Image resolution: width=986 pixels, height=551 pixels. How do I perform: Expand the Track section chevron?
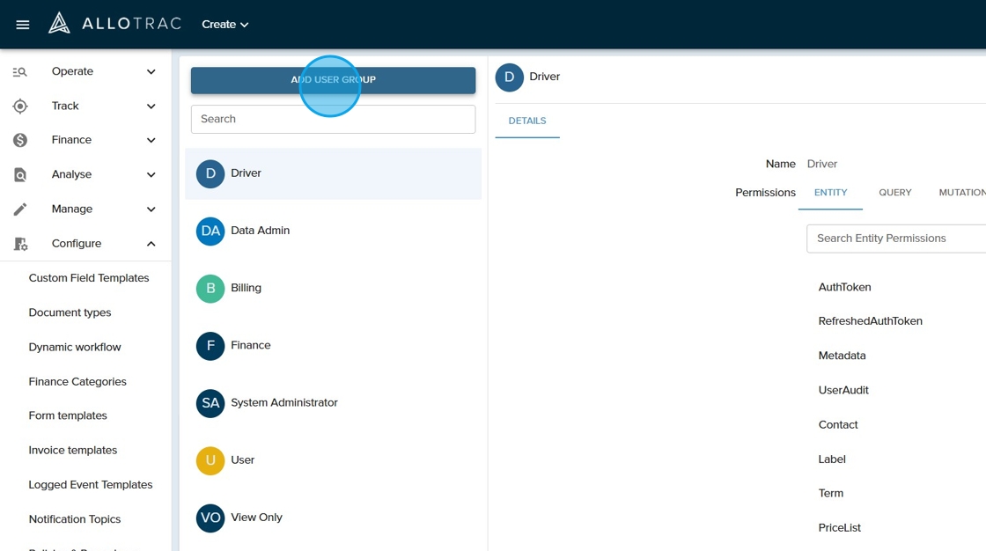[151, 107]
